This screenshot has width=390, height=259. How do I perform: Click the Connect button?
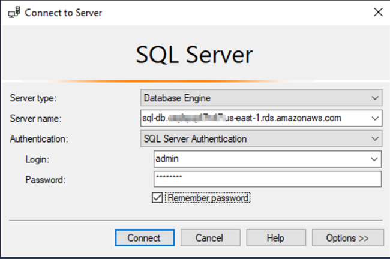tap(145, 238)
